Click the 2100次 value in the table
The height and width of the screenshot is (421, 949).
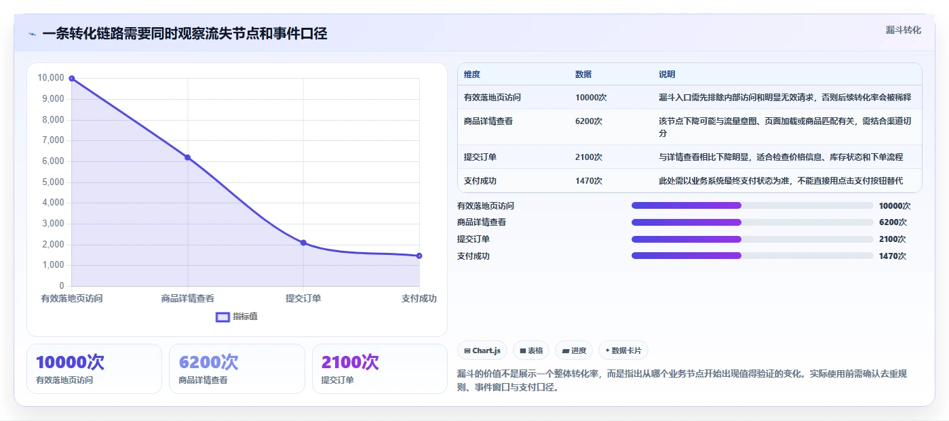(x=589, y=157)
